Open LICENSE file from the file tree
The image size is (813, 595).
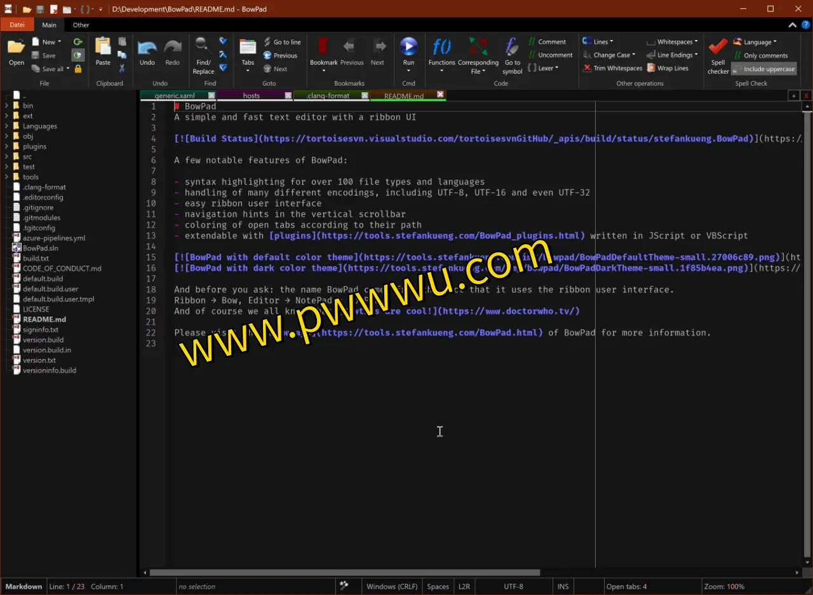pyautogui.click(x=36, y=309)
